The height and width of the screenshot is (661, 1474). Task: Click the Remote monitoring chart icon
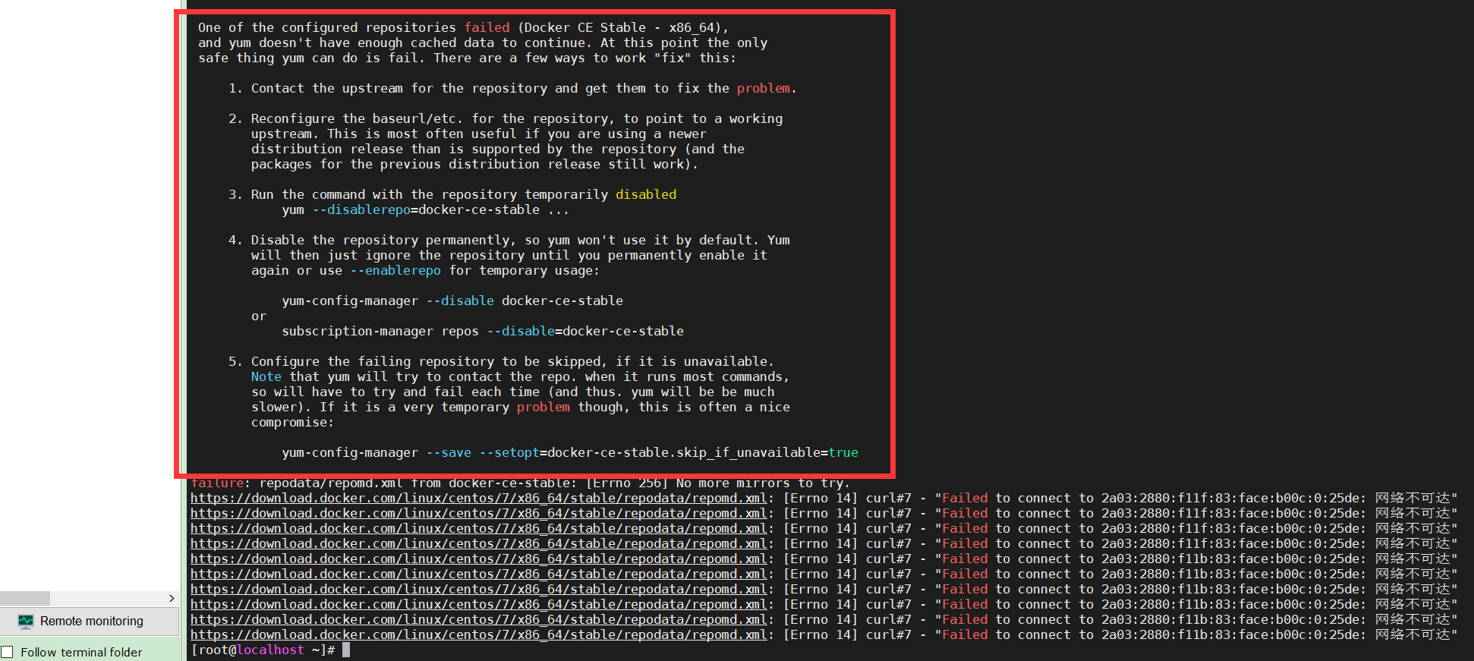tap(26, 622)
